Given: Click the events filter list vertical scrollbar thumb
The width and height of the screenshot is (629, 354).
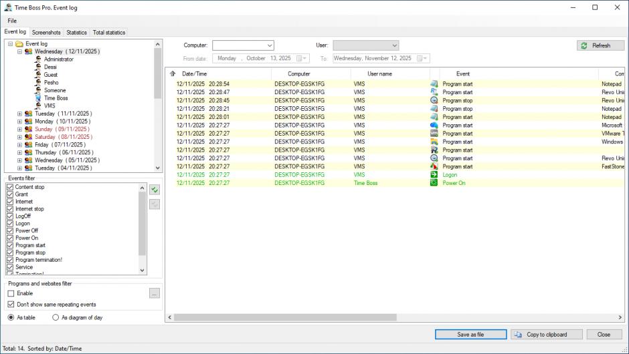Looking at the screenshot, I should [142, 224].
